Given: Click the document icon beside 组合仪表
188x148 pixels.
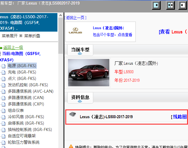Looking at the screenshot, I should [4, 111].
